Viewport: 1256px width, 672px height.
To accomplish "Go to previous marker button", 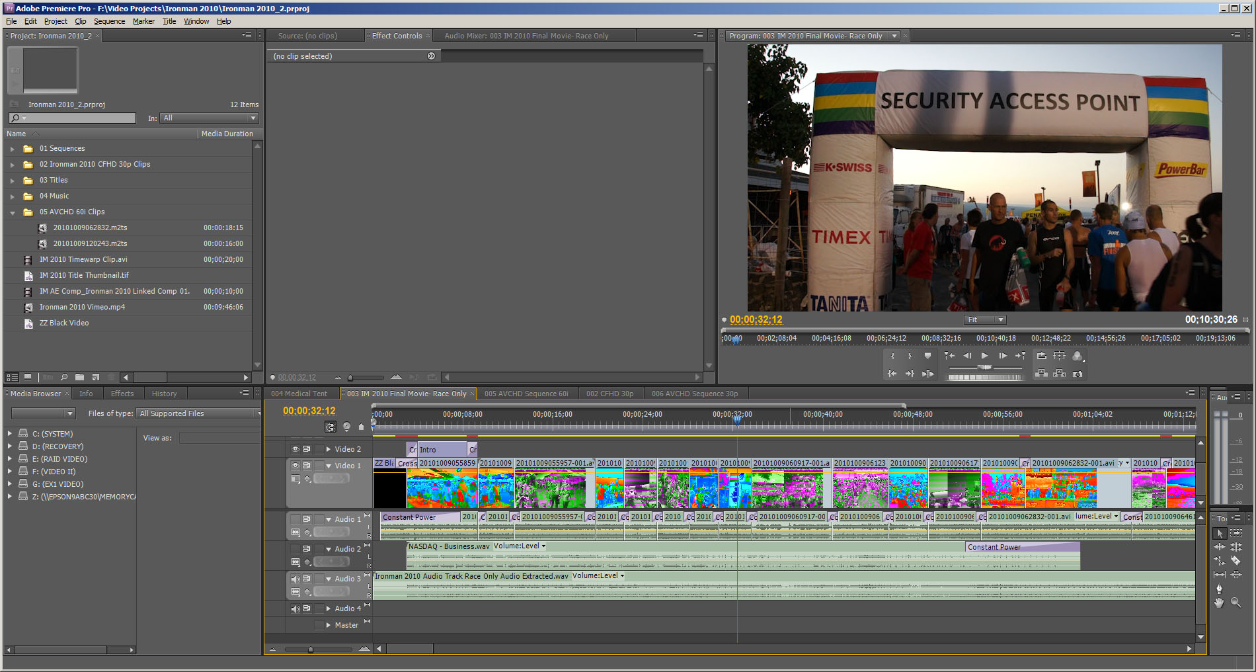I will coord(949,356).
